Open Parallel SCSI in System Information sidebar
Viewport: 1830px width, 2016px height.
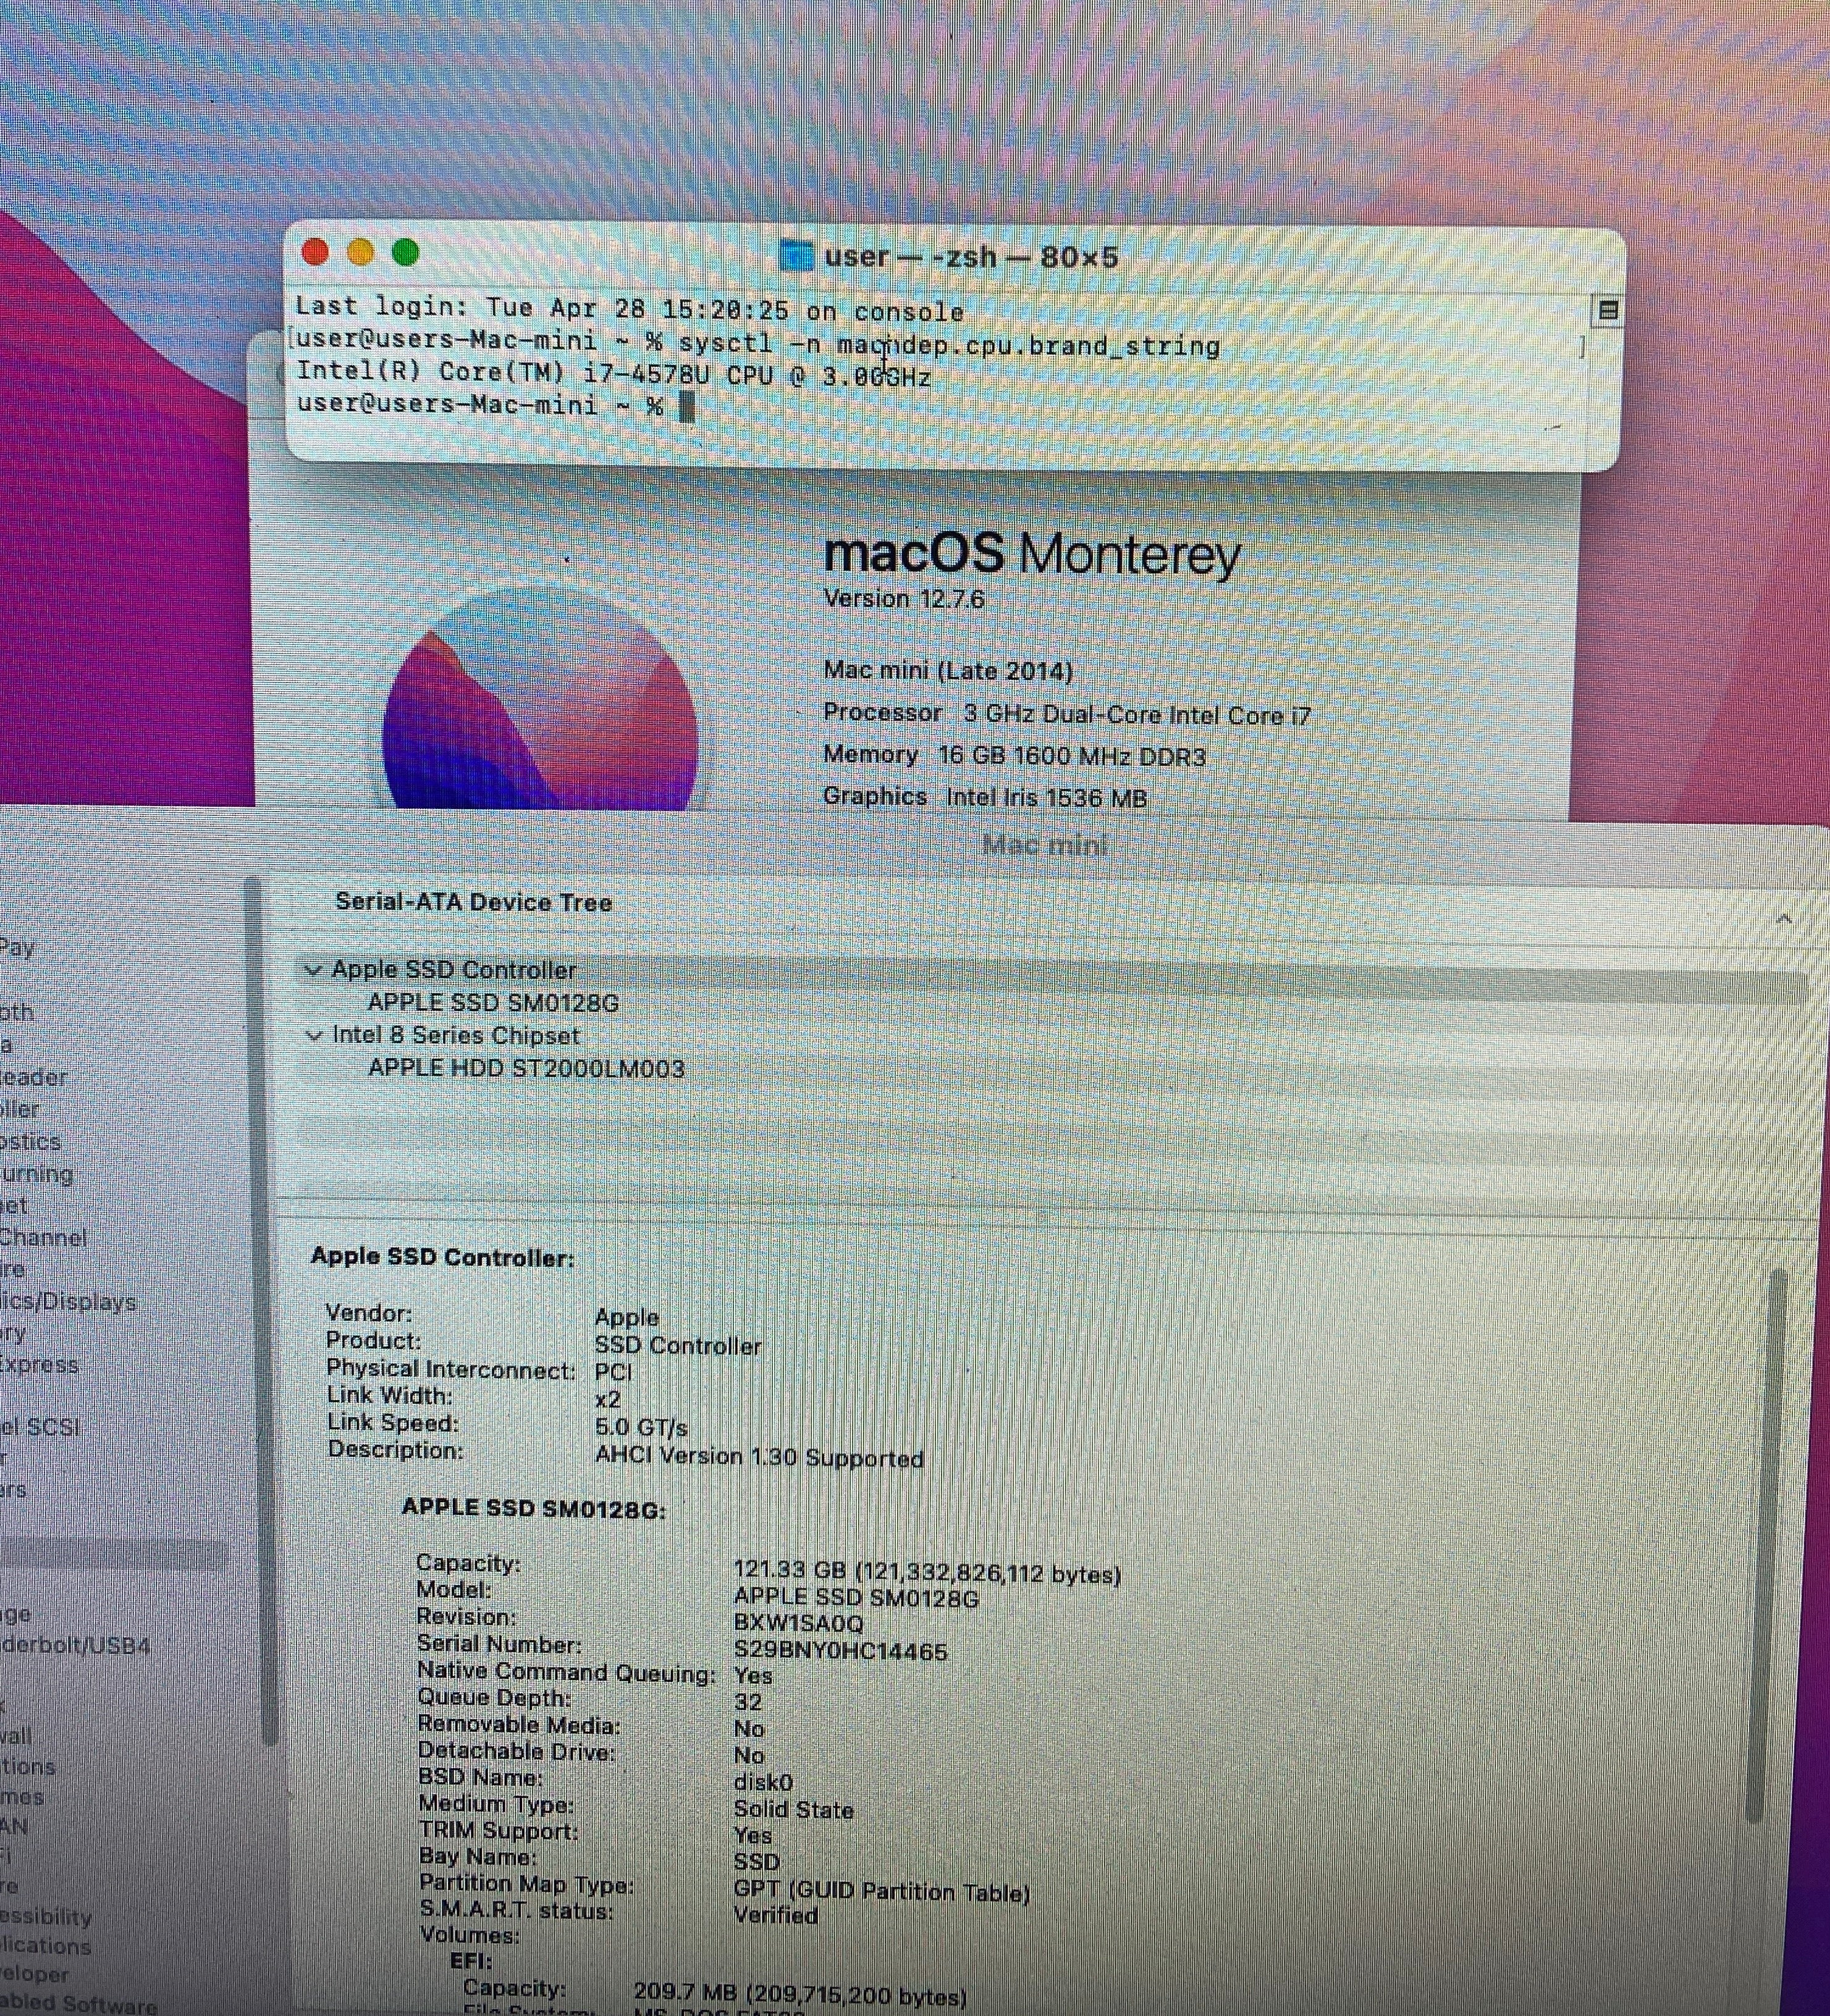40,1427
